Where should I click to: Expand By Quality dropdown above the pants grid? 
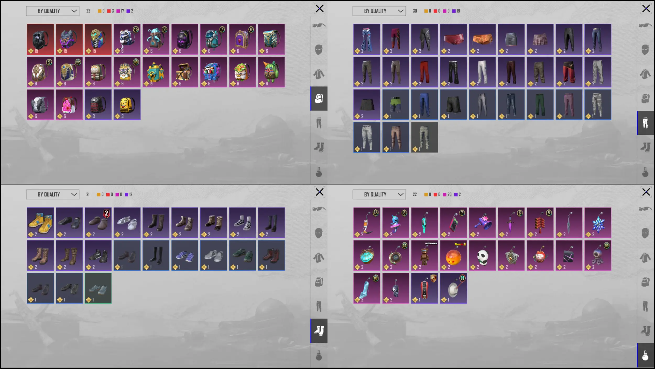pos(379,11)
